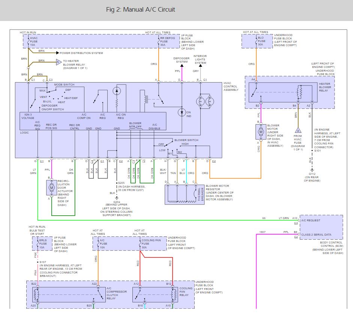The height and width of the screenshot is (317, 353).
Task: Click the G112 ground symbol
Action: 312,170
